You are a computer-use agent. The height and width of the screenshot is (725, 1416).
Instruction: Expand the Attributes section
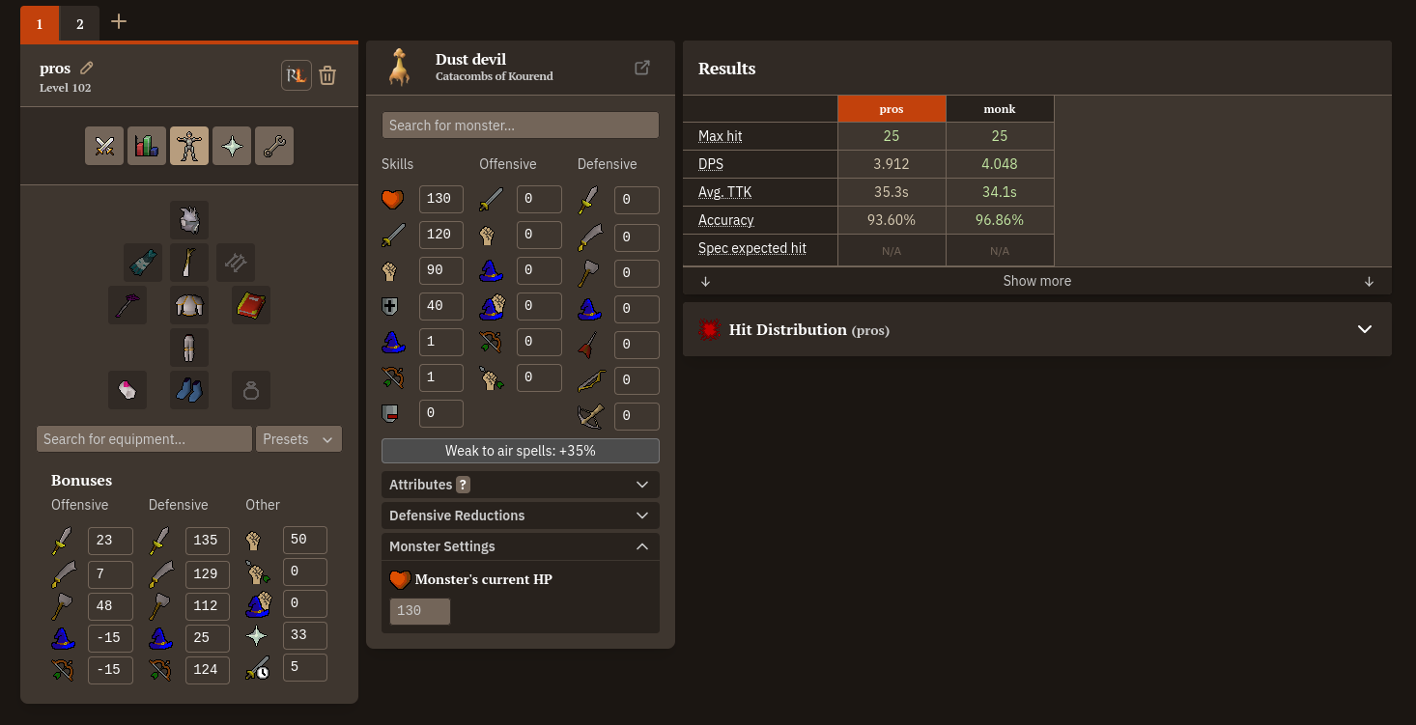tap(521, 485)
